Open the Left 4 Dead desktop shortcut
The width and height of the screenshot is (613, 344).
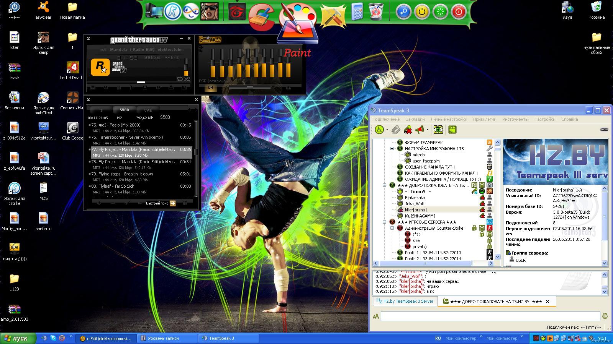[71, 71]
